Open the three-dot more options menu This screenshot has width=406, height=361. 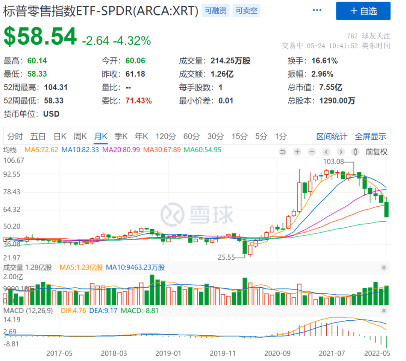tap(317, 11)
